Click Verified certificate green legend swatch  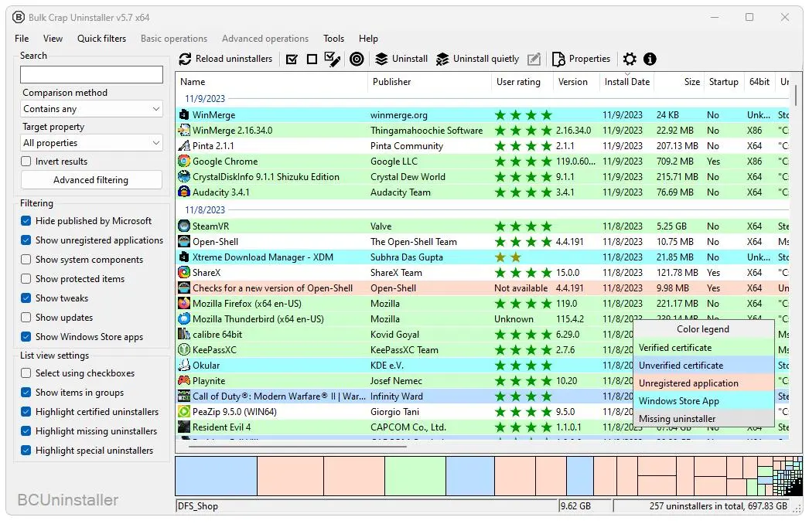click(704, 348)
